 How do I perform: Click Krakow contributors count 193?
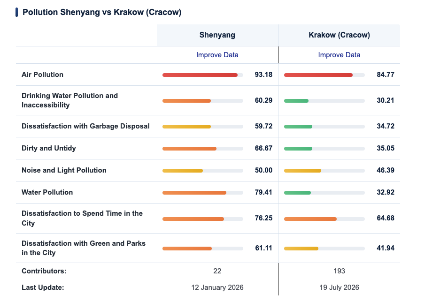[x=339, y=271]
